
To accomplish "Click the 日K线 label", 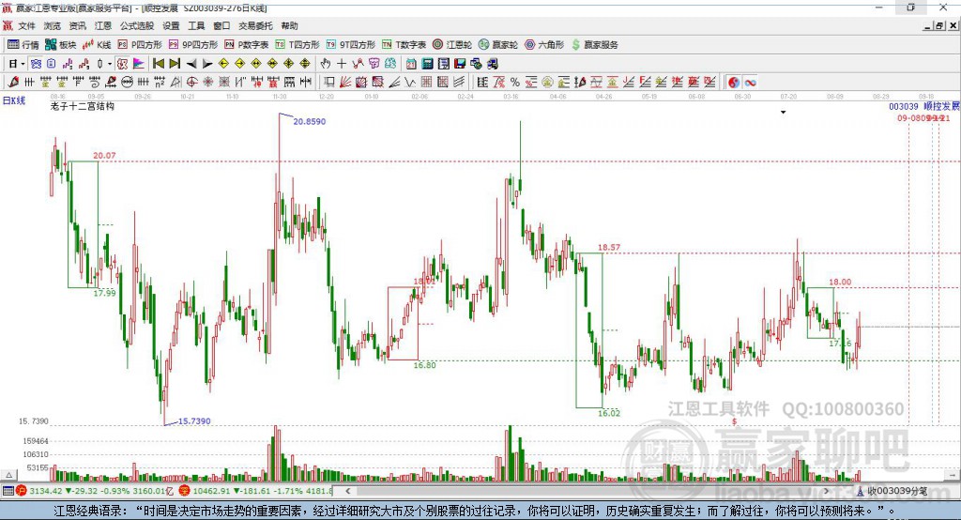I will point(14,100).
